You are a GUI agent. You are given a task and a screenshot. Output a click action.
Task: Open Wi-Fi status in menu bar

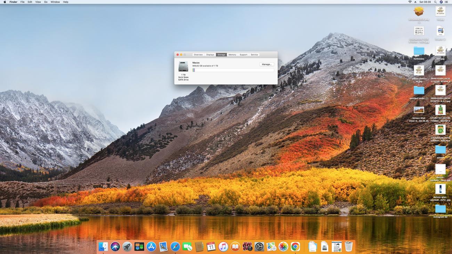(x=410, y=2)
